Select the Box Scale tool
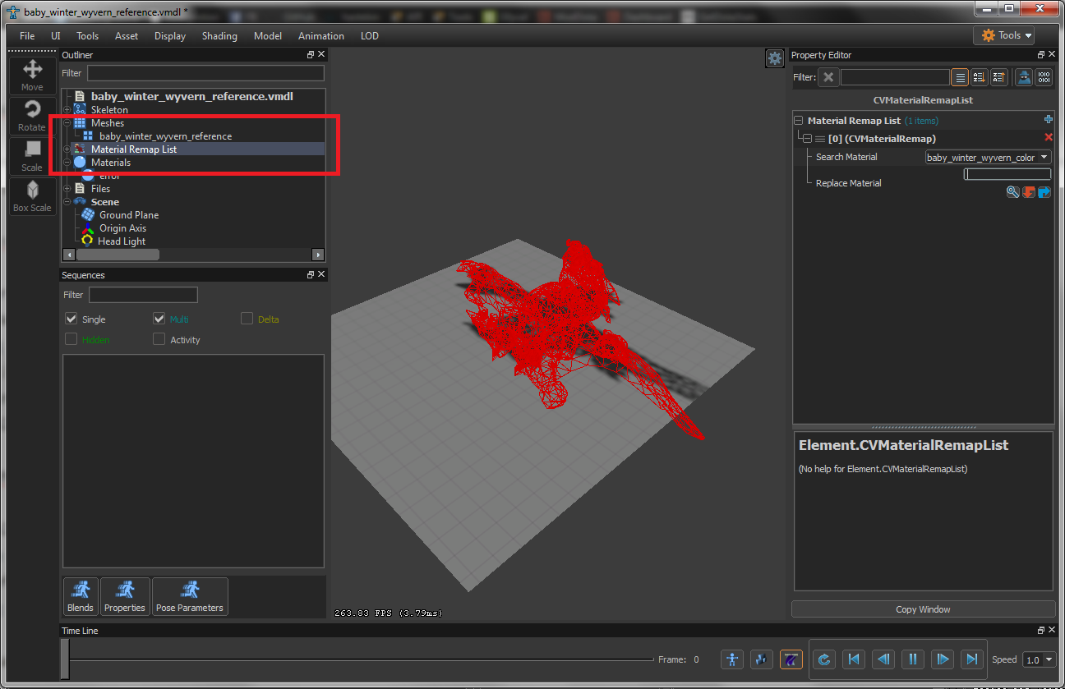The height and width of the screenshot is (689, 1065). [x=32, y=196]
